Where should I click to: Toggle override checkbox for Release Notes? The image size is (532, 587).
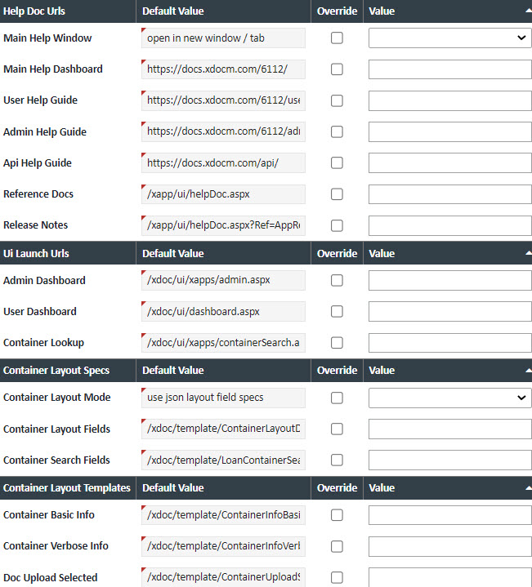click(337, 225)
